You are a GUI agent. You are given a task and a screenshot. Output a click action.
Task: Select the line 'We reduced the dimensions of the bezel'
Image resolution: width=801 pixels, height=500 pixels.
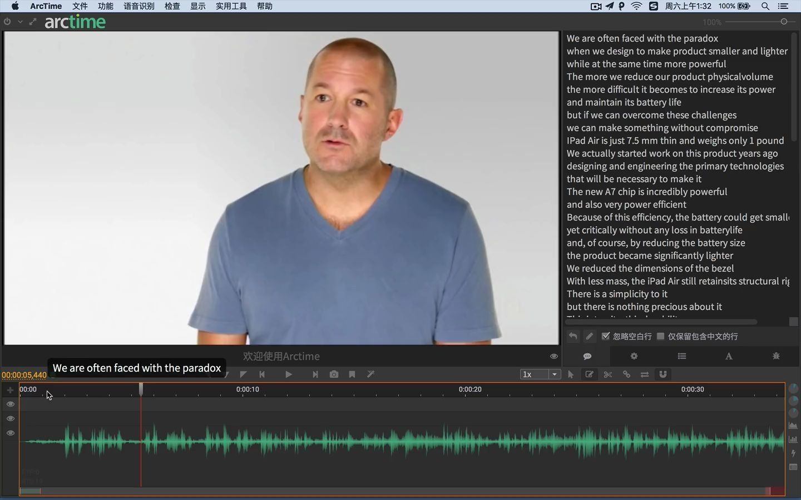[x=650, y=268]
